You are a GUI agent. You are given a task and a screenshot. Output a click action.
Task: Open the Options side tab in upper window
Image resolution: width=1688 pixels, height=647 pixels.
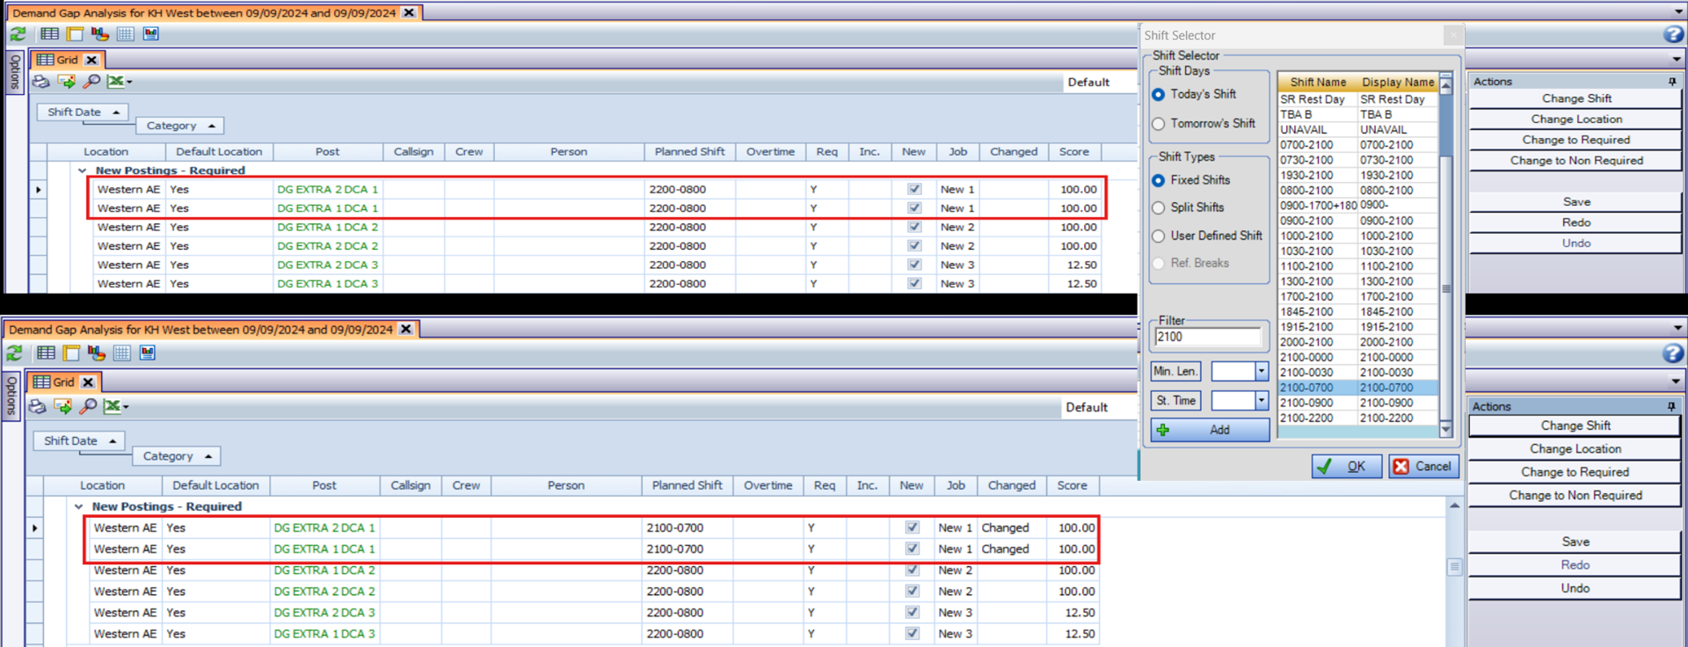15,72
